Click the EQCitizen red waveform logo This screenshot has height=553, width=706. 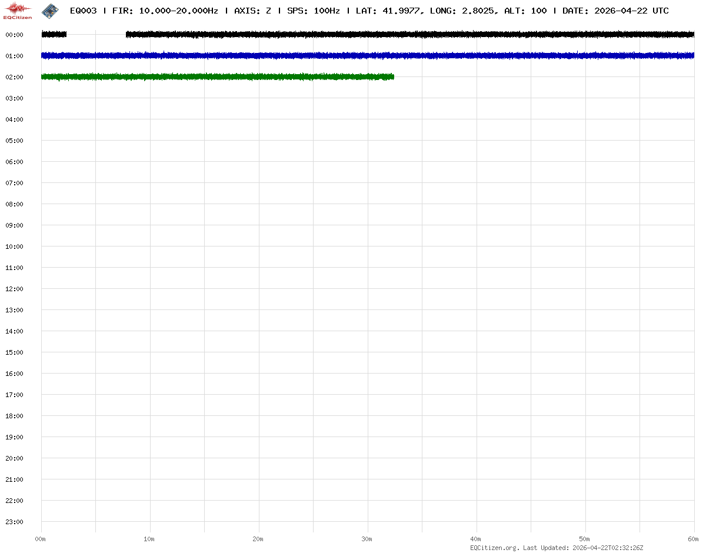[x=18, y=10]
